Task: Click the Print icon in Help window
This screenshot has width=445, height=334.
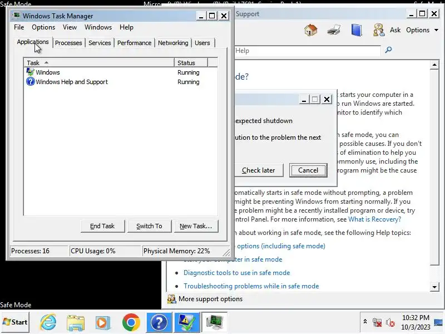Action: pos(334,30)
